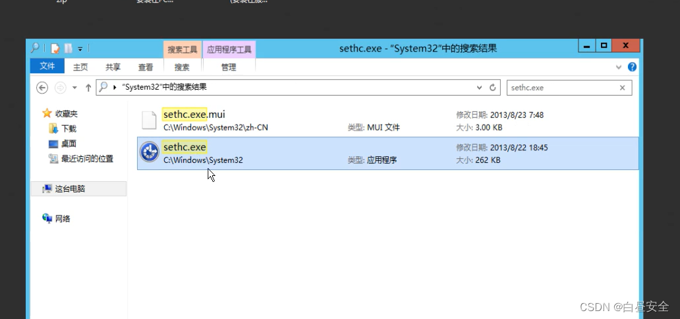
Task: Click the 桌面 monitor icon
Action: 53,144
